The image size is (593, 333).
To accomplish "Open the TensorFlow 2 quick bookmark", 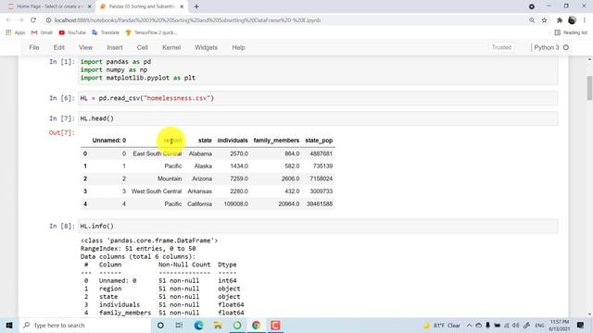I will [151, 33].
